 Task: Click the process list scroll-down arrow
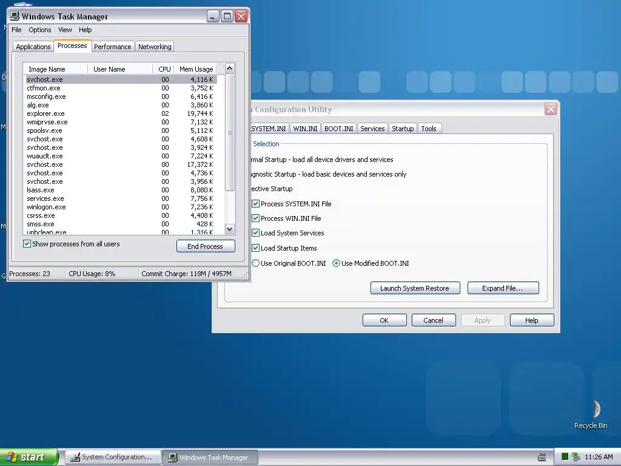pos(229,229)
